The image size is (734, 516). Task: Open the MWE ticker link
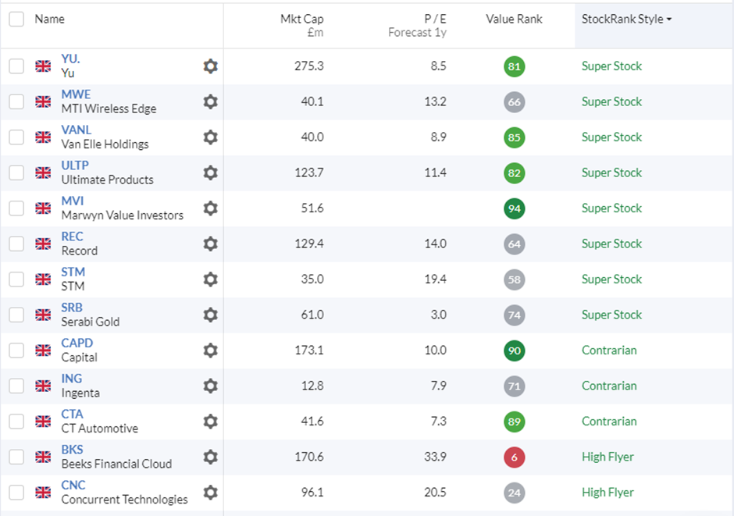[x=76, y=94]
